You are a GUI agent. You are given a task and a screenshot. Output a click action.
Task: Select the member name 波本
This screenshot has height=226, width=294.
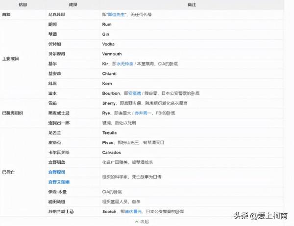[x=52, y=93]
